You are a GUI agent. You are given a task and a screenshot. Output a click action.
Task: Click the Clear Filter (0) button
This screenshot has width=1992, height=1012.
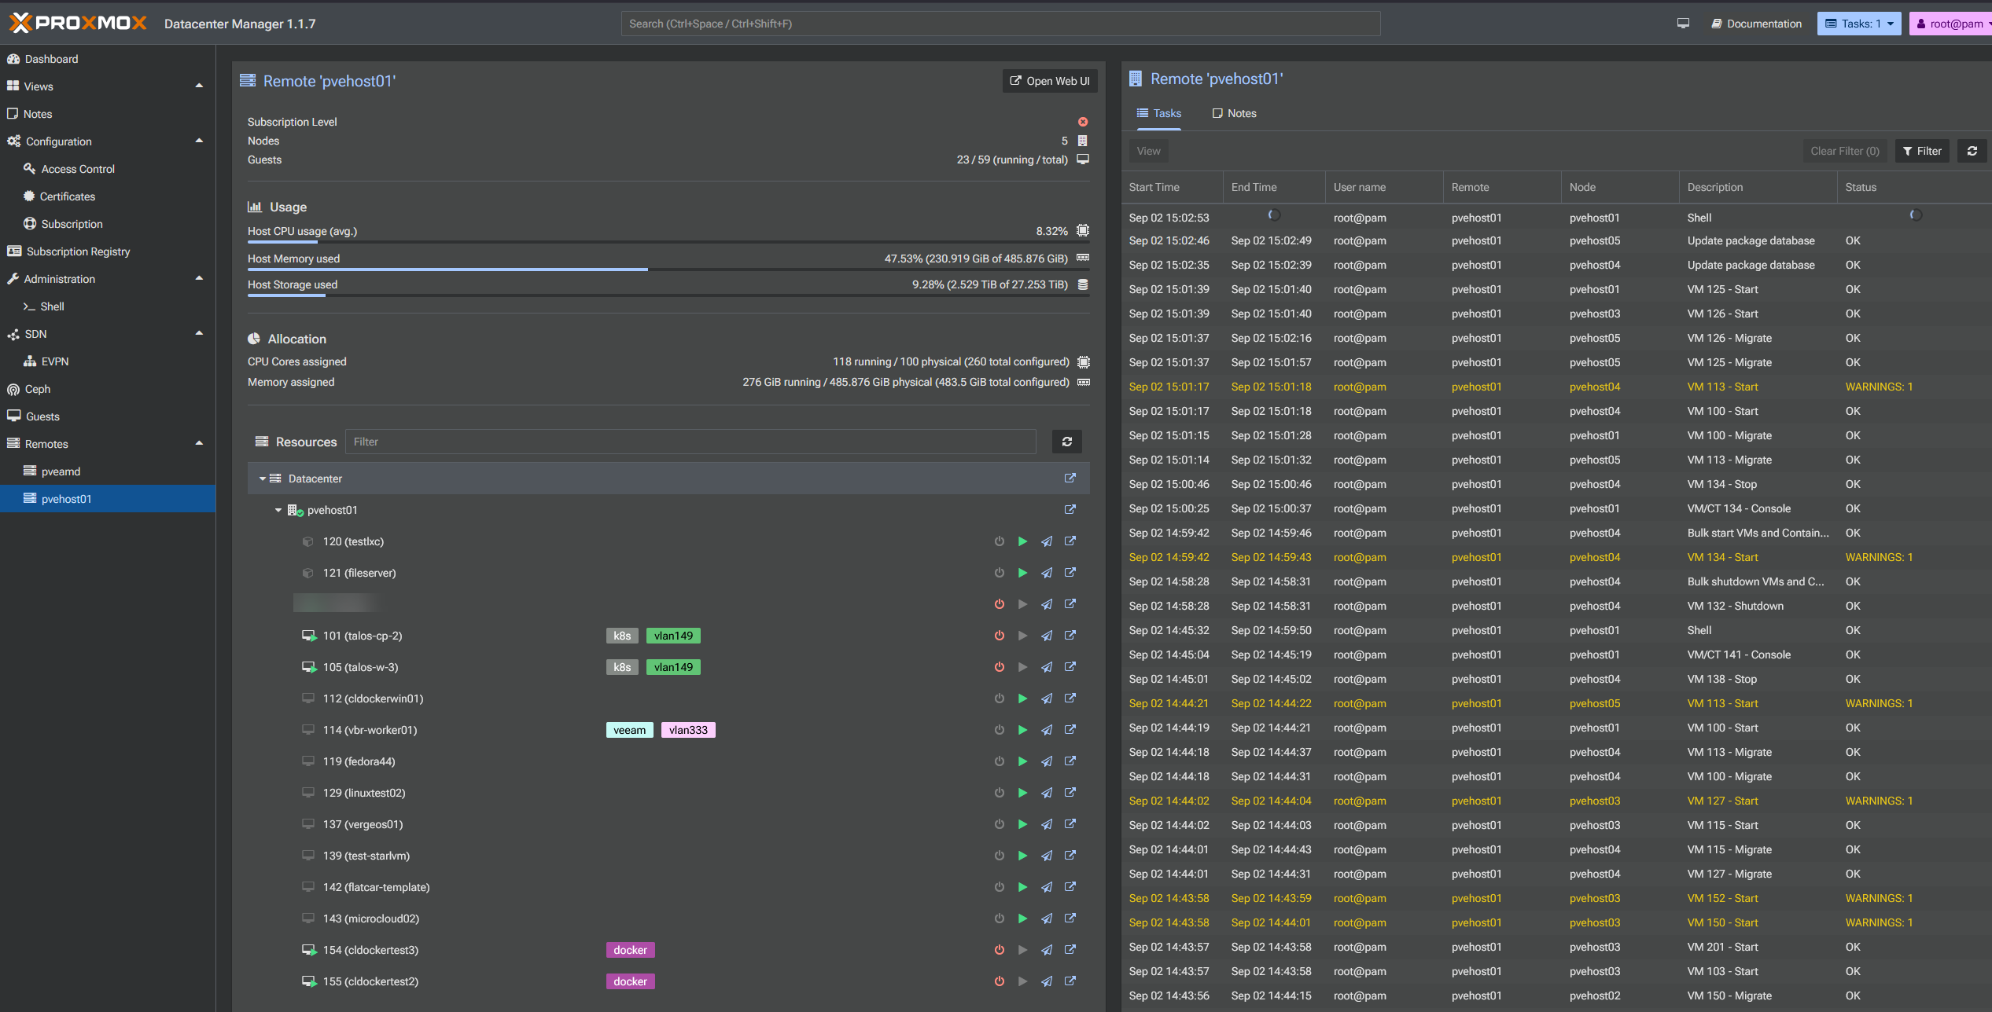click(x=1844, y=151)
